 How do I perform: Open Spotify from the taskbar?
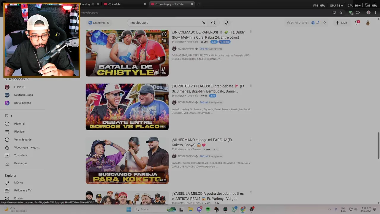click(x=208, y=209)
